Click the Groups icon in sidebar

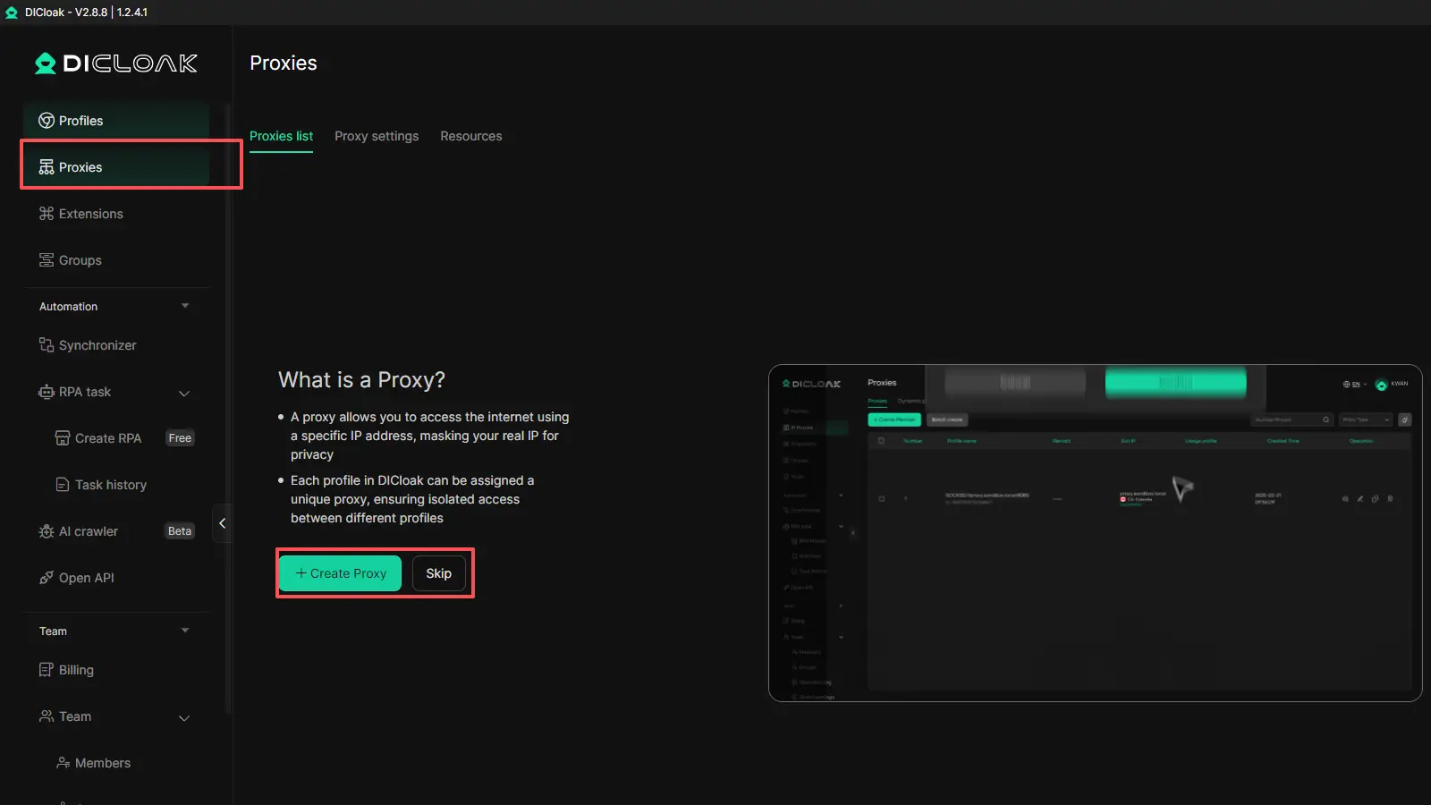[47, 260]
